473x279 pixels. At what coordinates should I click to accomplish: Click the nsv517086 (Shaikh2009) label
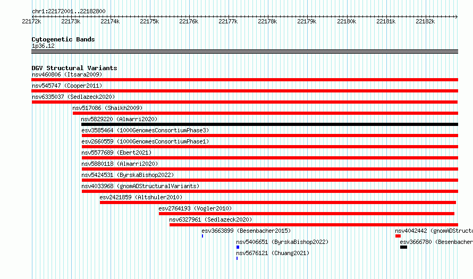pyautogui.click(x=107, y=108)
